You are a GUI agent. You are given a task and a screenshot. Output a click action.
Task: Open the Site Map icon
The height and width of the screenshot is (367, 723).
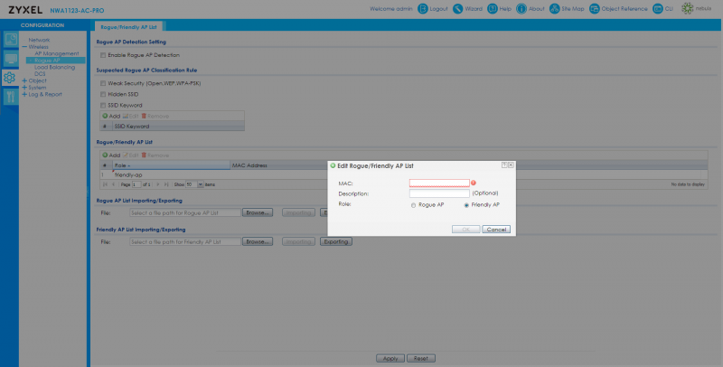(x=555, y=9)
